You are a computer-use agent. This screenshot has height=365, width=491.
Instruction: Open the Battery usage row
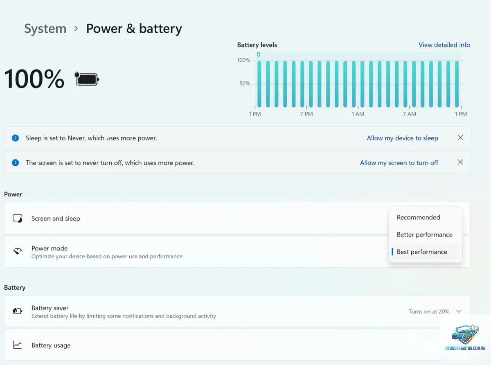237,345
